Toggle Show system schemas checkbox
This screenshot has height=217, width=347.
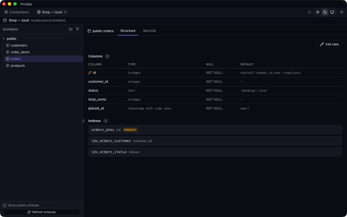pyautogui.click(x=5, y=205)
